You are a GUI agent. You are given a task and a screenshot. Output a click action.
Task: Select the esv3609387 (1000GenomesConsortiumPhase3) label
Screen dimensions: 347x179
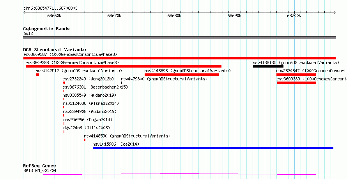pyautogui.click(x=70, y=54)
